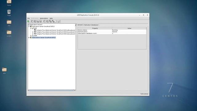
Task: Click Subscription database count cell
Action: click(95, 33)
